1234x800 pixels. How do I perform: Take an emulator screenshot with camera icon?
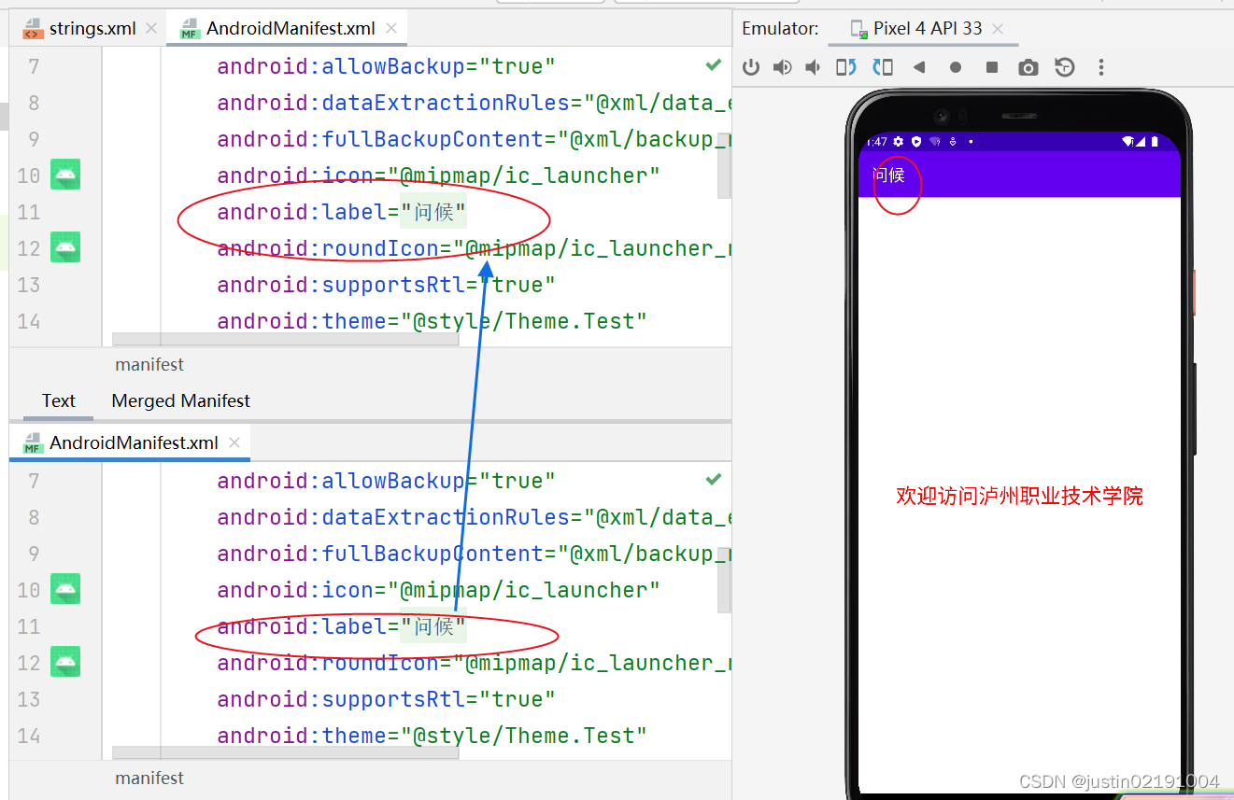[x=1028, y=67]
